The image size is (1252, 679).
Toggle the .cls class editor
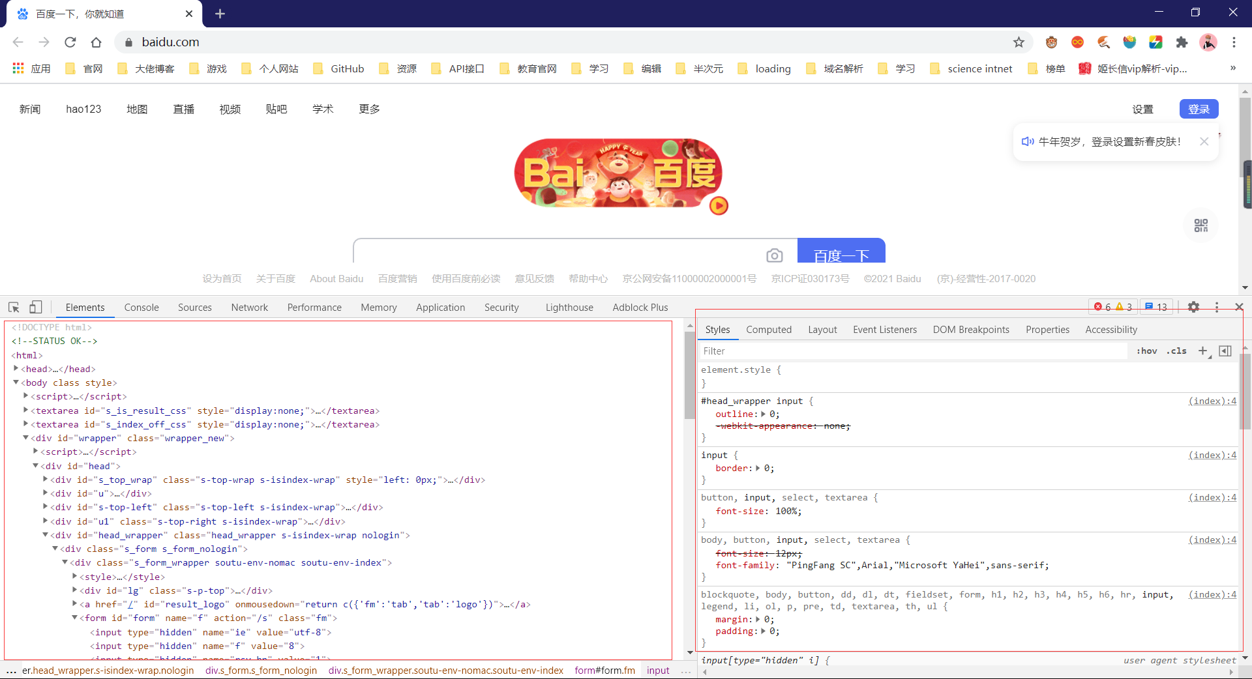tap(1177, 351)
